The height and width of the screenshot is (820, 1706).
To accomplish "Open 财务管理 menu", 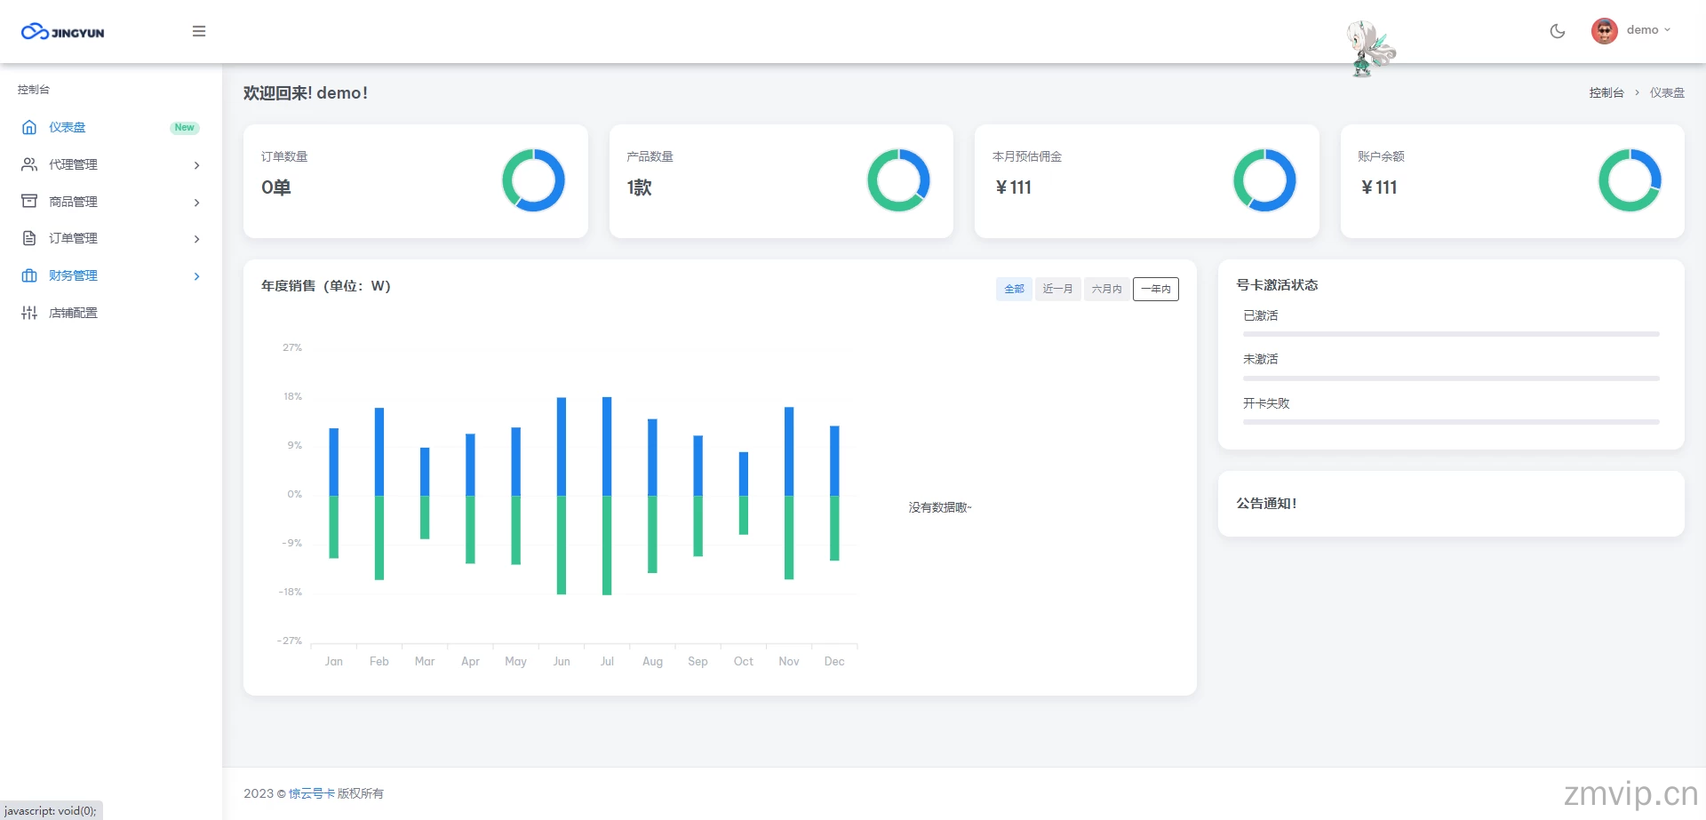I will (x=110, y=275).
